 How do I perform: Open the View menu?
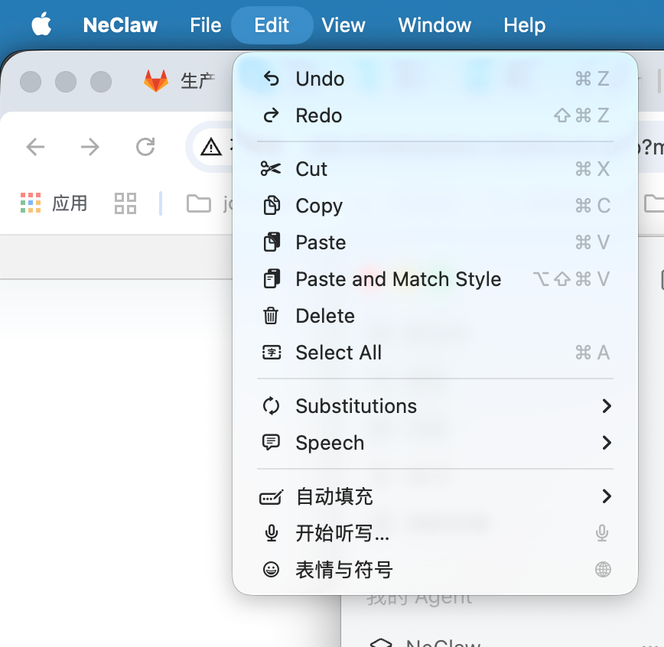[x=343, y=25]
